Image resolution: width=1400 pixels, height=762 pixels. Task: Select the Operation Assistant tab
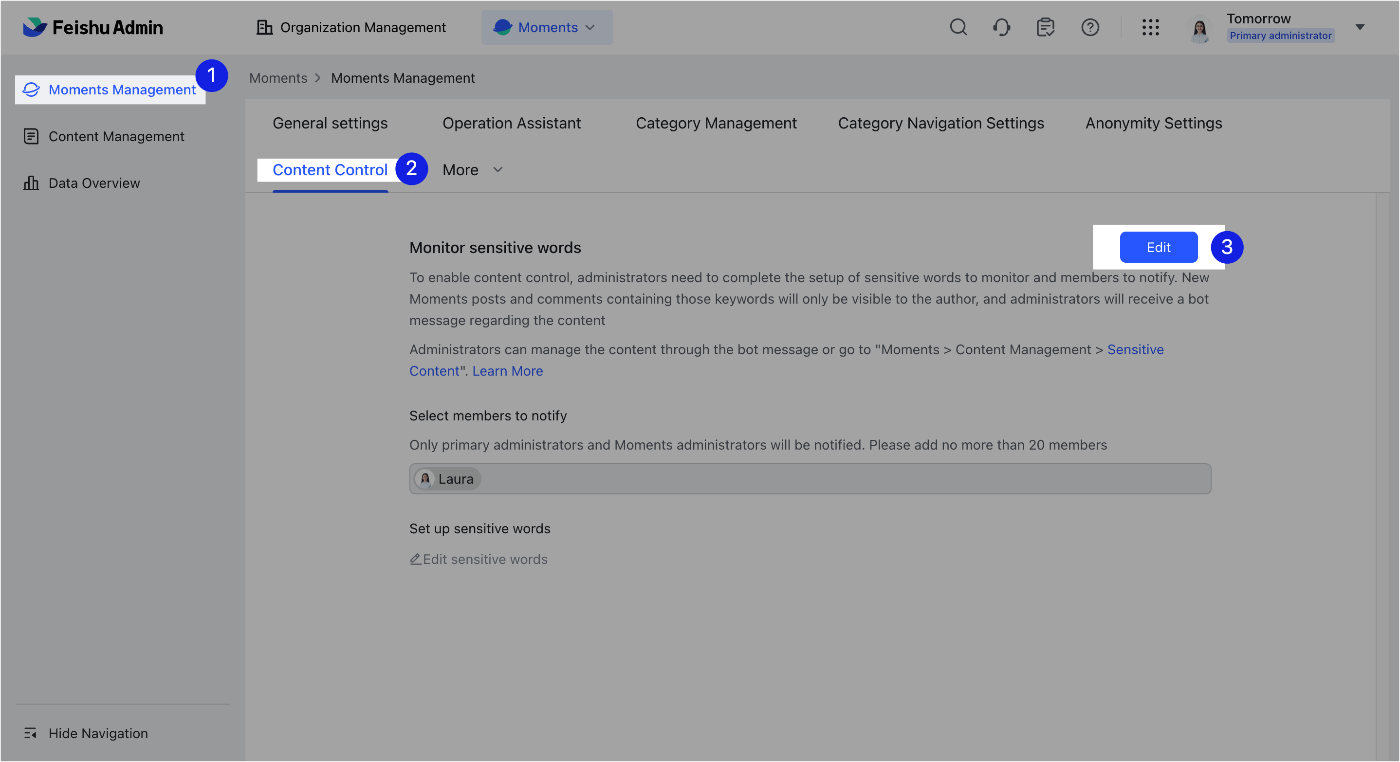point(512,123)
